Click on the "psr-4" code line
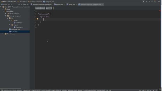The width and height of the screenshot is (162, 91). (x=45, y=17)
